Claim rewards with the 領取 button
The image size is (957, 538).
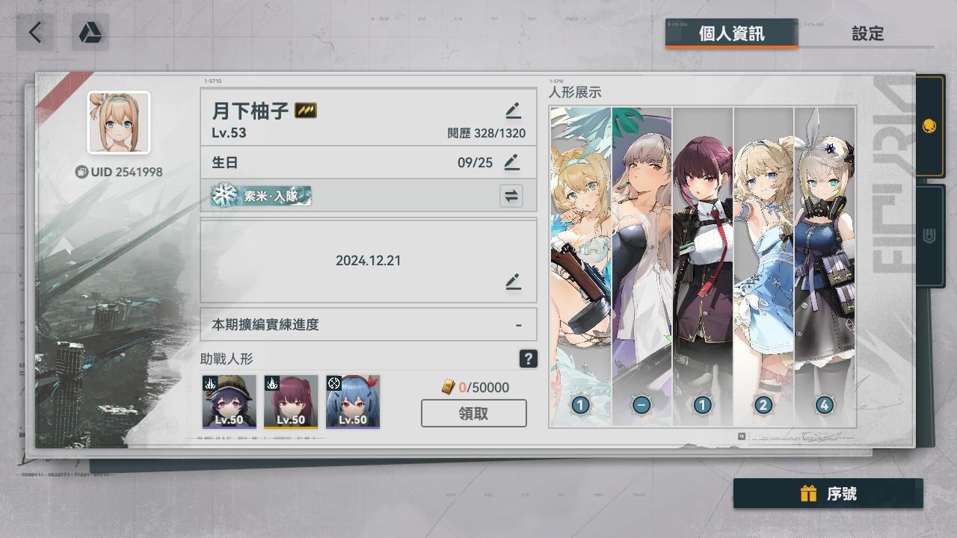point(474,413)
